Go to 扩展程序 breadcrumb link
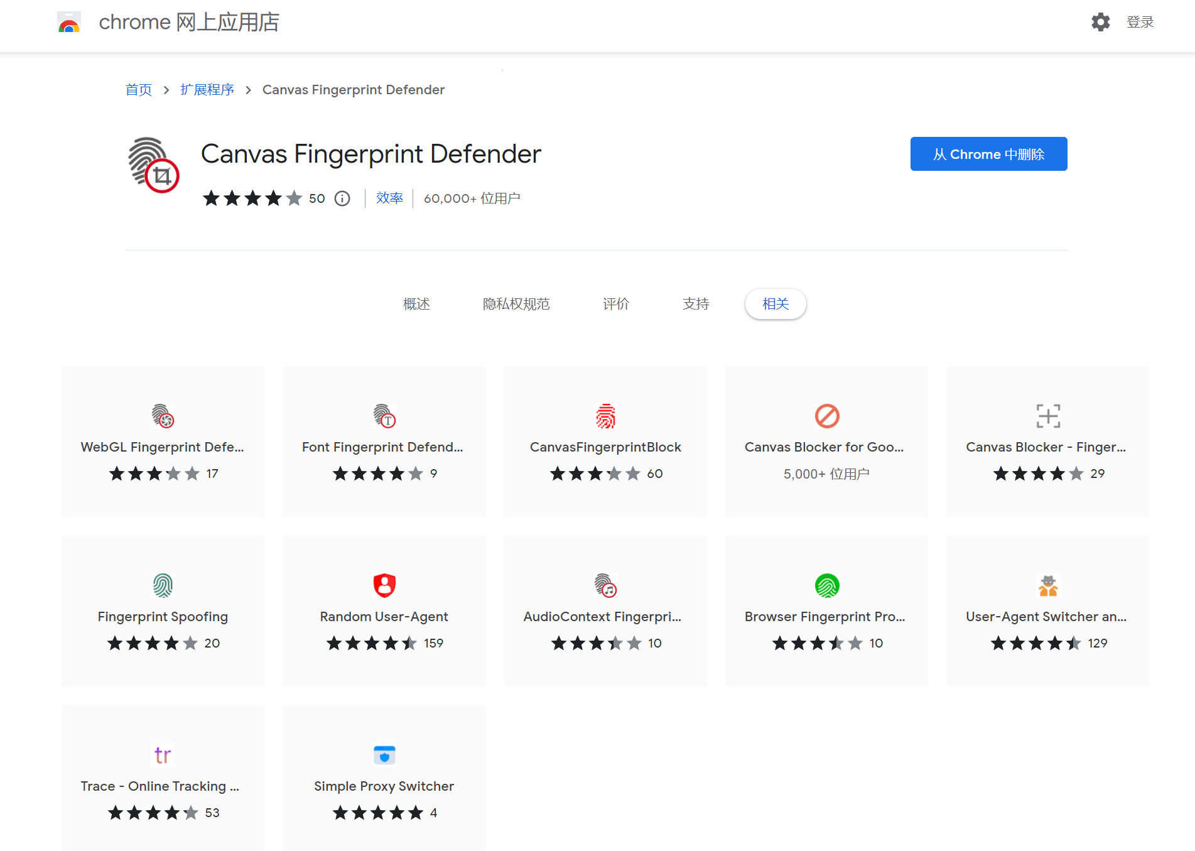Viewport: 1195px width, 851px height. tap(207, 90)
